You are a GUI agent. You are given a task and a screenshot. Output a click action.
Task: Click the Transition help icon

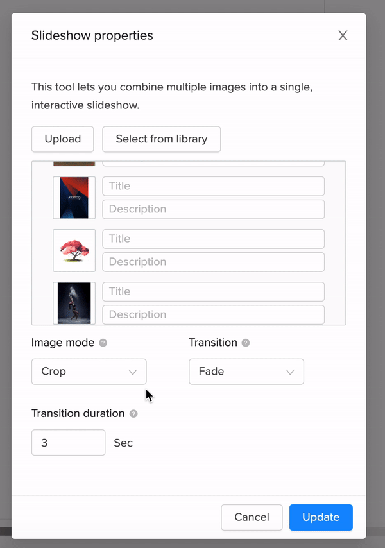click(246, 343)
